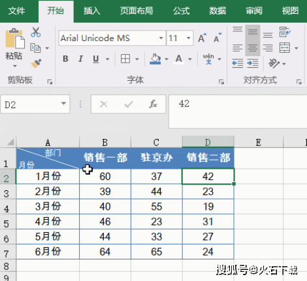Switch to the 视图 tab
This screenshot has width=307, height=281.
click(x=290, y=11)
